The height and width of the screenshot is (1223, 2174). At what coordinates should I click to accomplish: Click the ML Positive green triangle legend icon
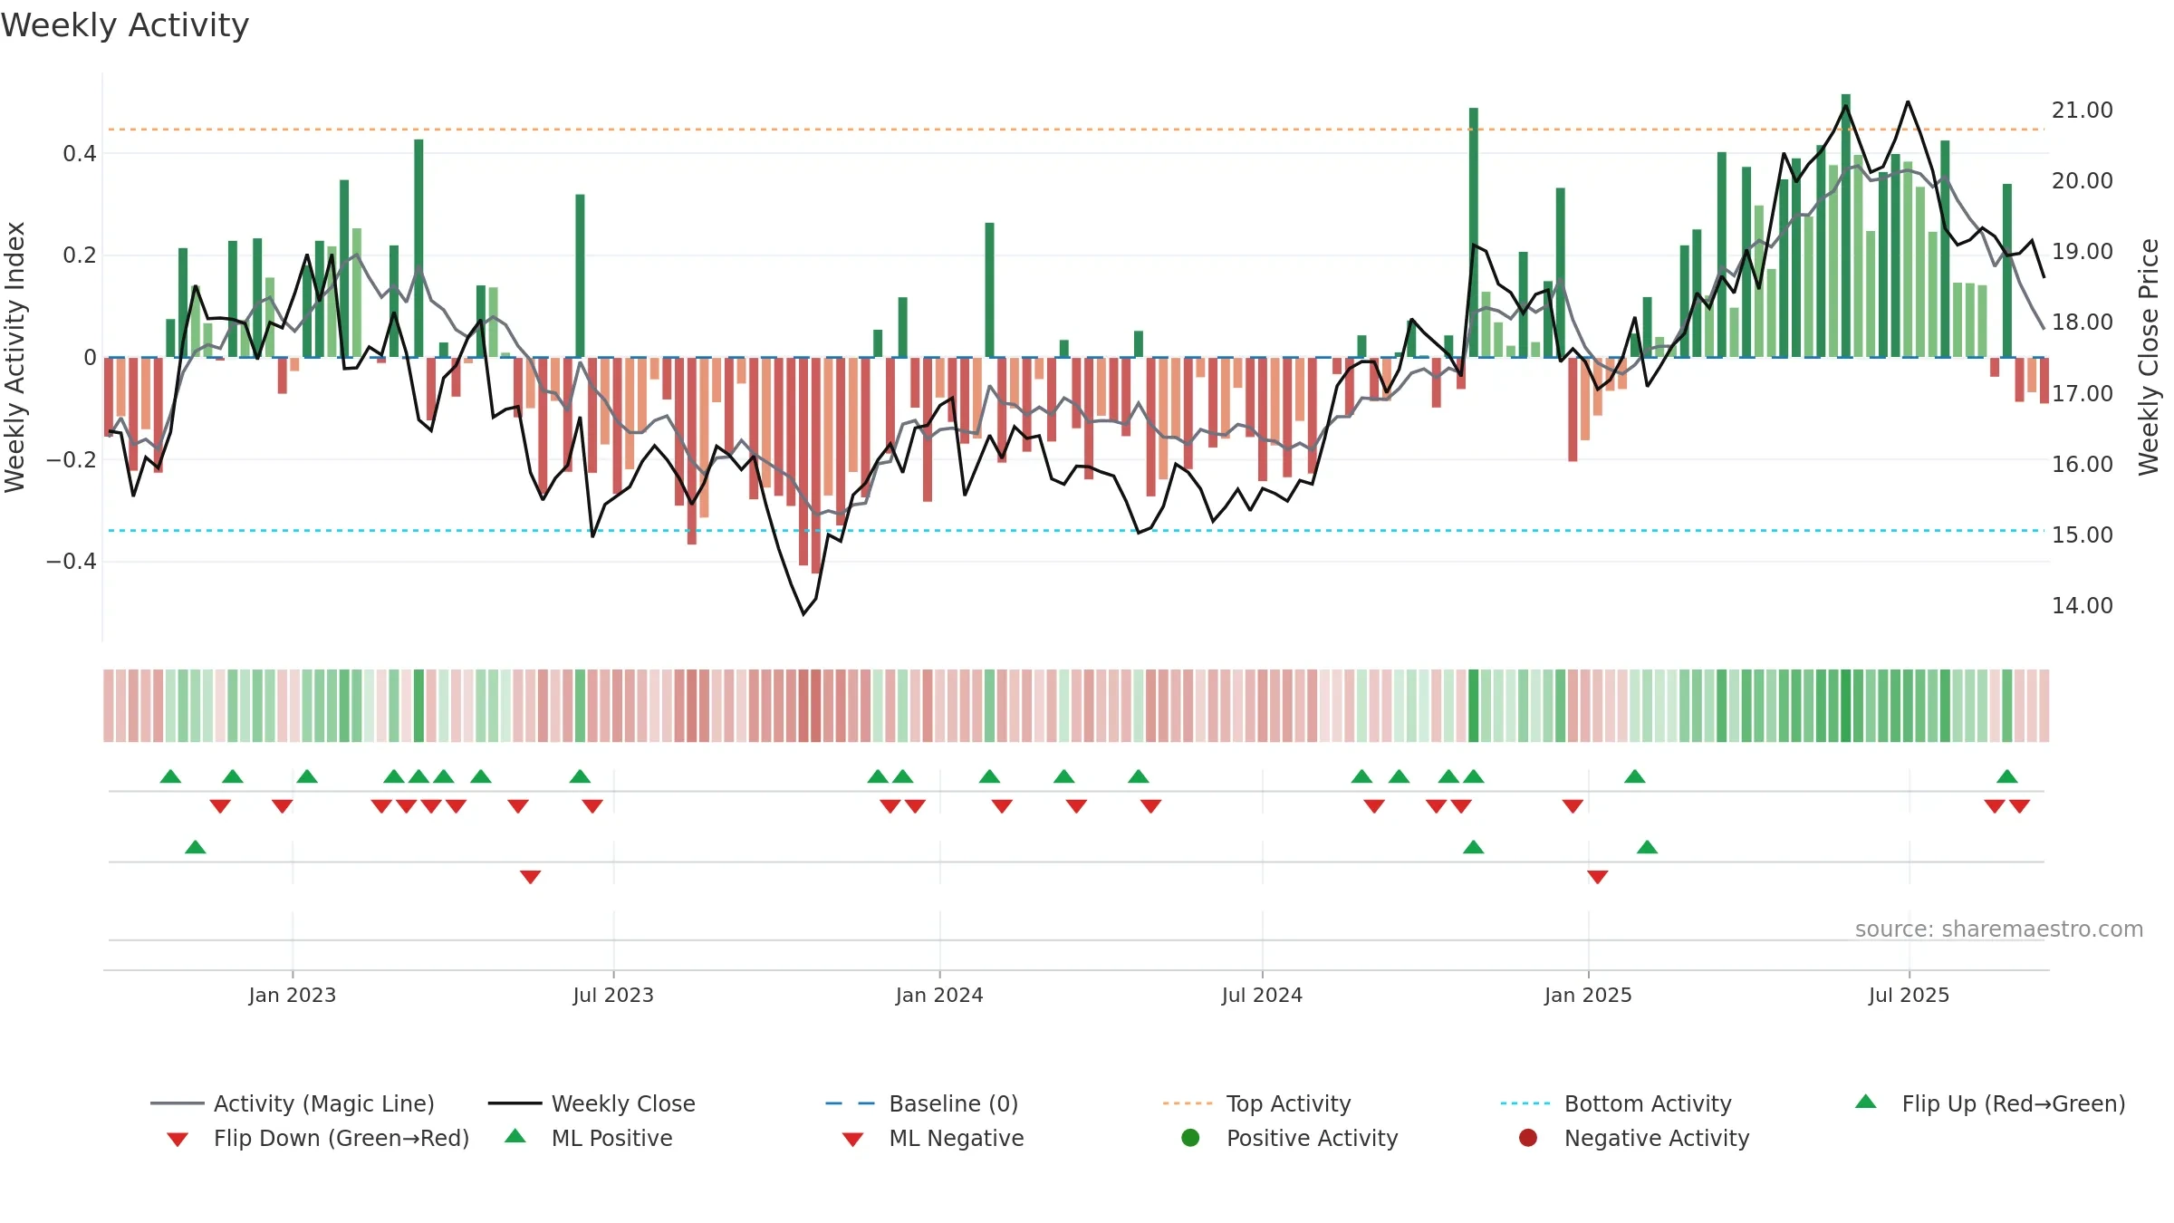(515, 1136)
